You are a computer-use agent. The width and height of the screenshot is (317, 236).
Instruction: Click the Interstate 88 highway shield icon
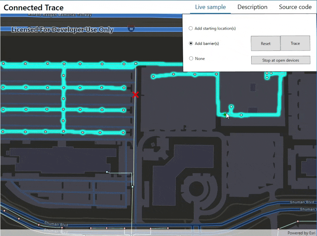click(x=132, y=28)
